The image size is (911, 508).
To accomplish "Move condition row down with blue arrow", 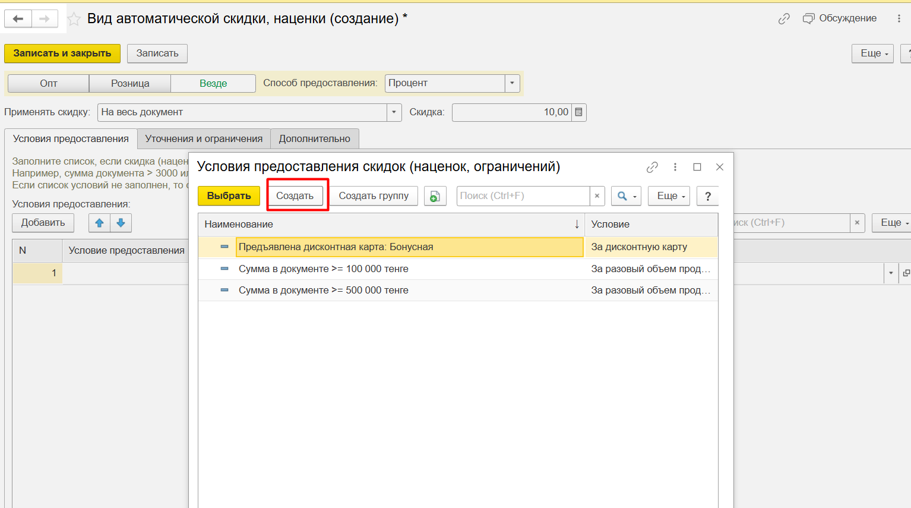I will point(121,223).
